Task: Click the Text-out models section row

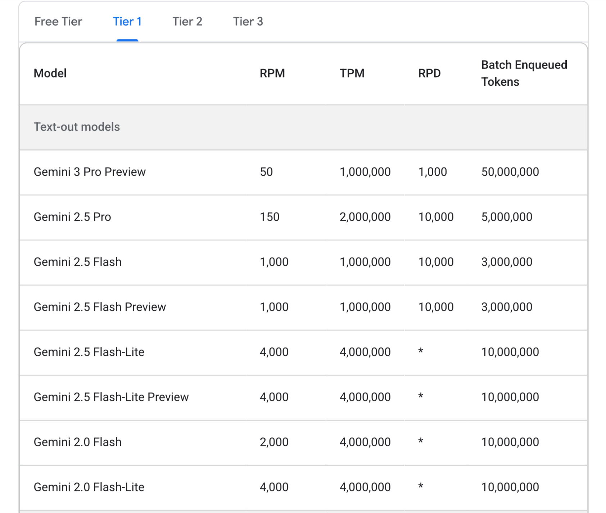Action: point(77,127)
